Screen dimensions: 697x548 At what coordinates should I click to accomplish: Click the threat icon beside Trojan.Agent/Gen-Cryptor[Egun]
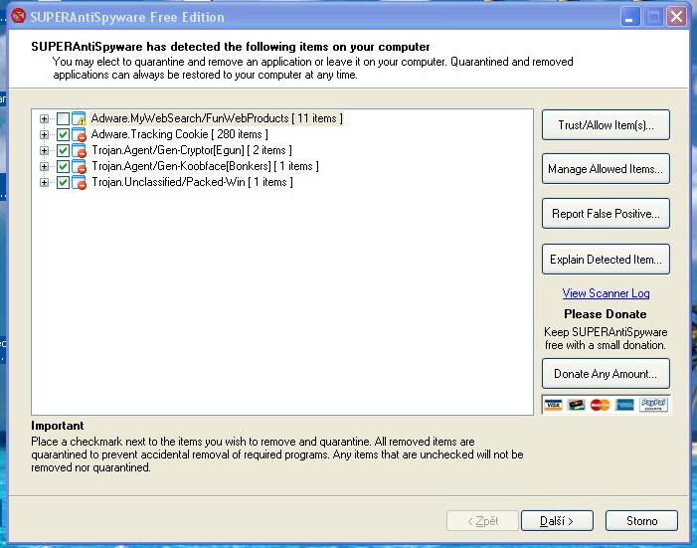(x=79, y=151)
